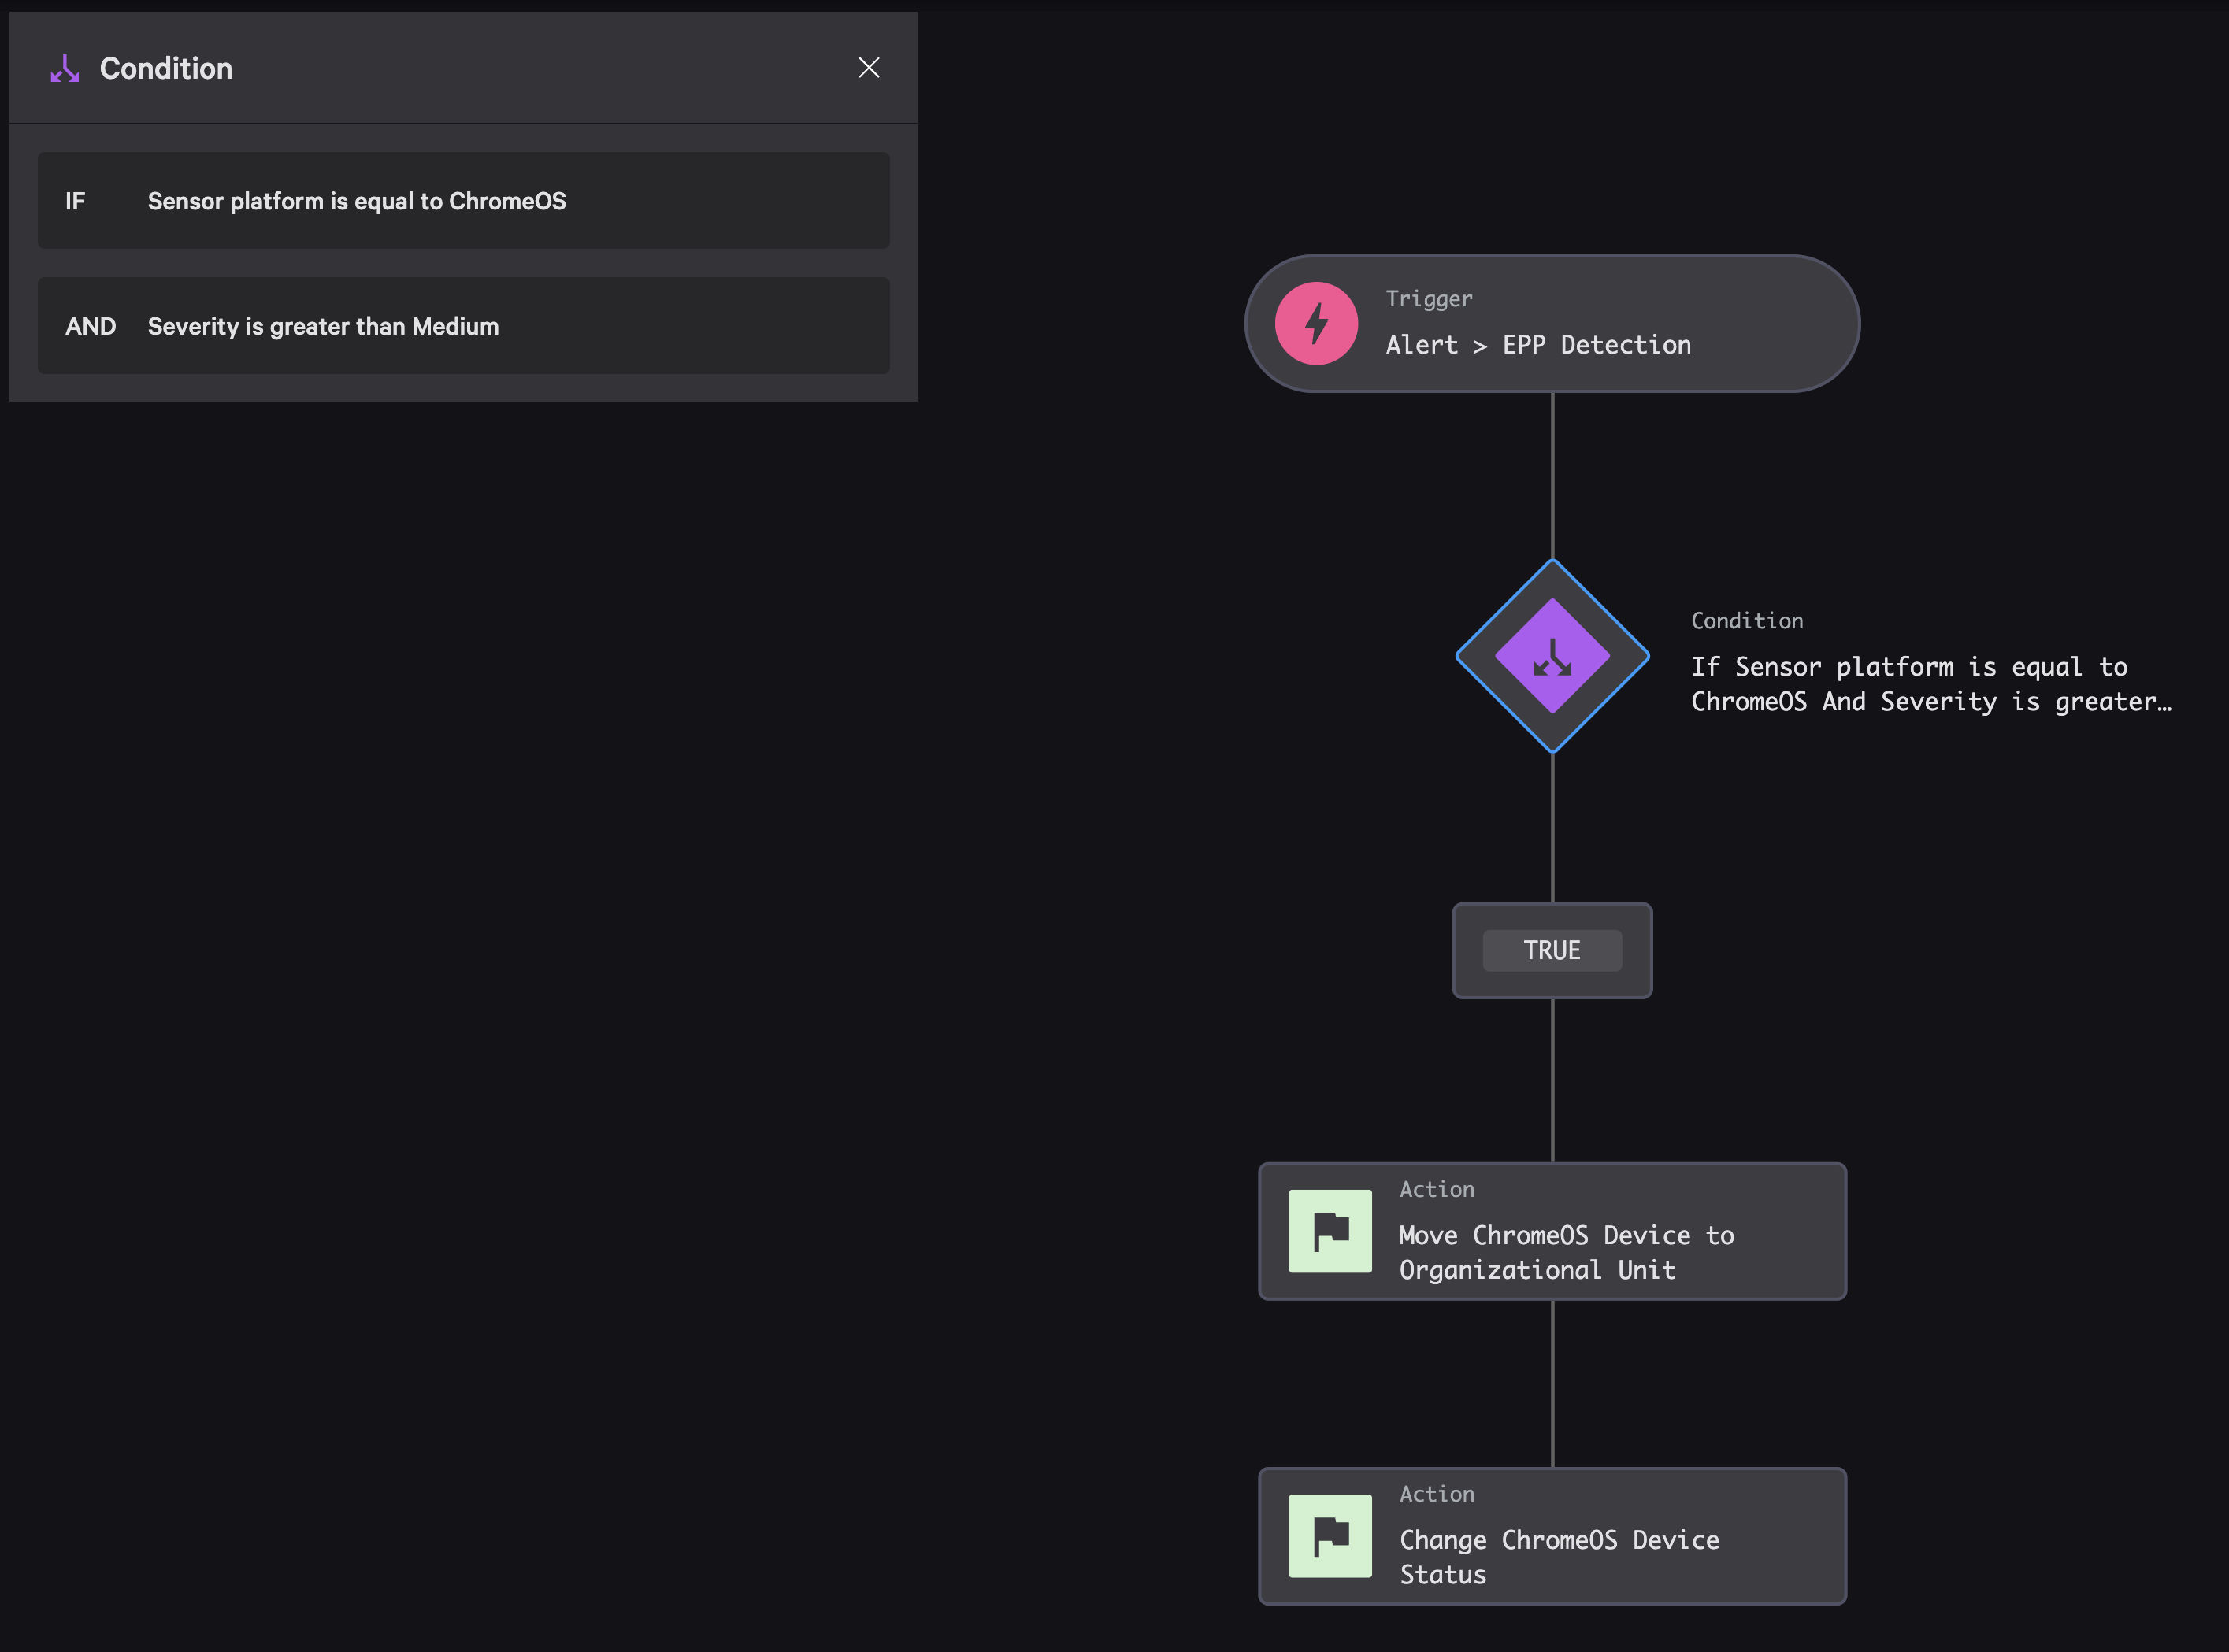Viewport: 2229px width, 1652px height.
Task: Open the Alert > EPP Detection trigger node
Action: coord(1552,324)
